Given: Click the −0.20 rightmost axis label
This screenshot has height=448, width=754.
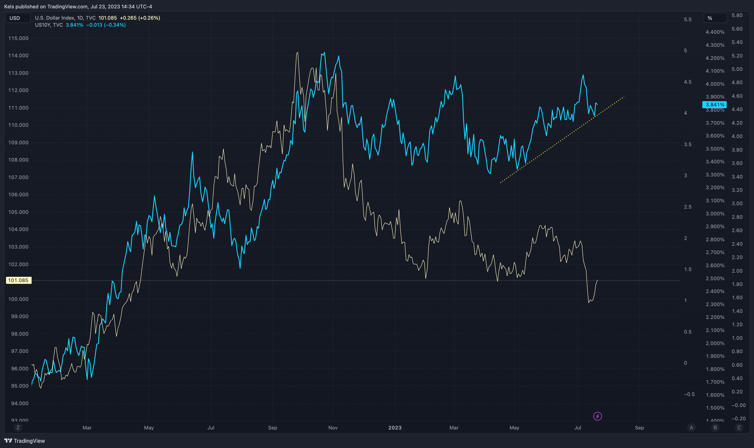Looking at the screenshot, I should (x=738, y=418).
